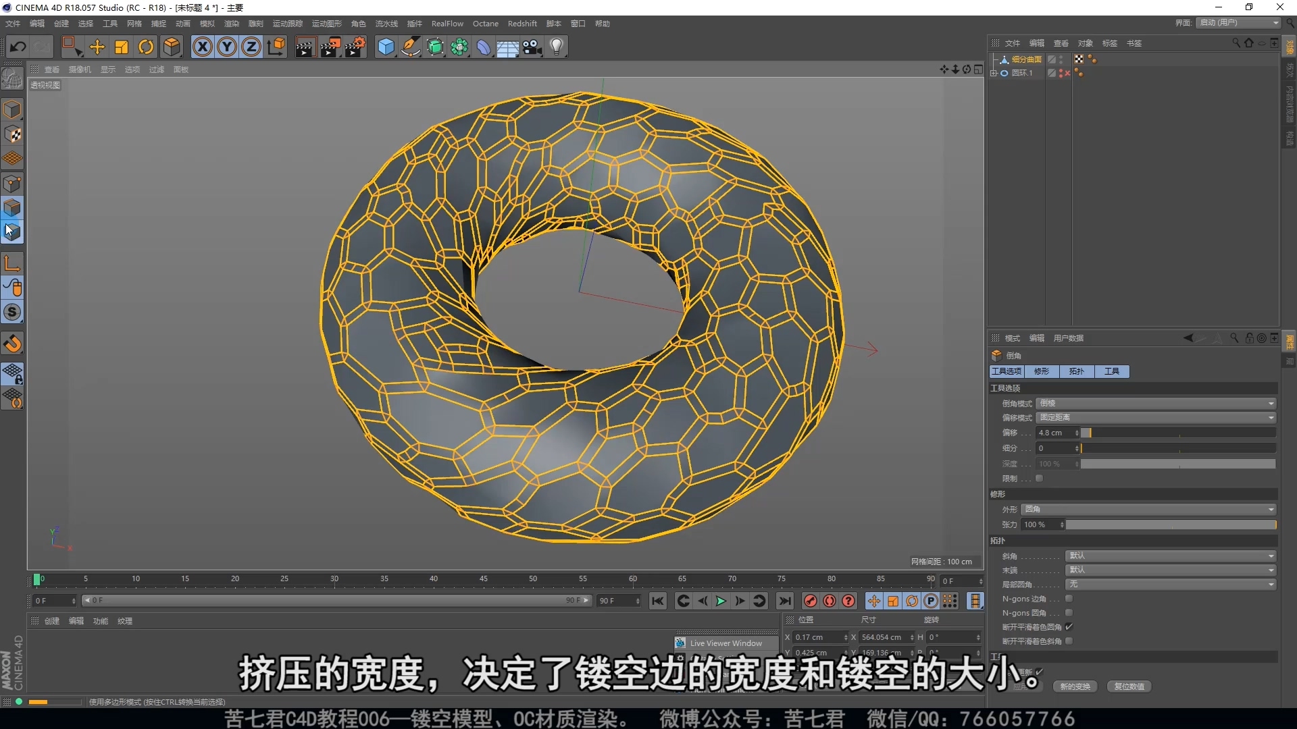Click the record active objects button
This screenshot has height=729, width=1297.
[x=811, y=601]
